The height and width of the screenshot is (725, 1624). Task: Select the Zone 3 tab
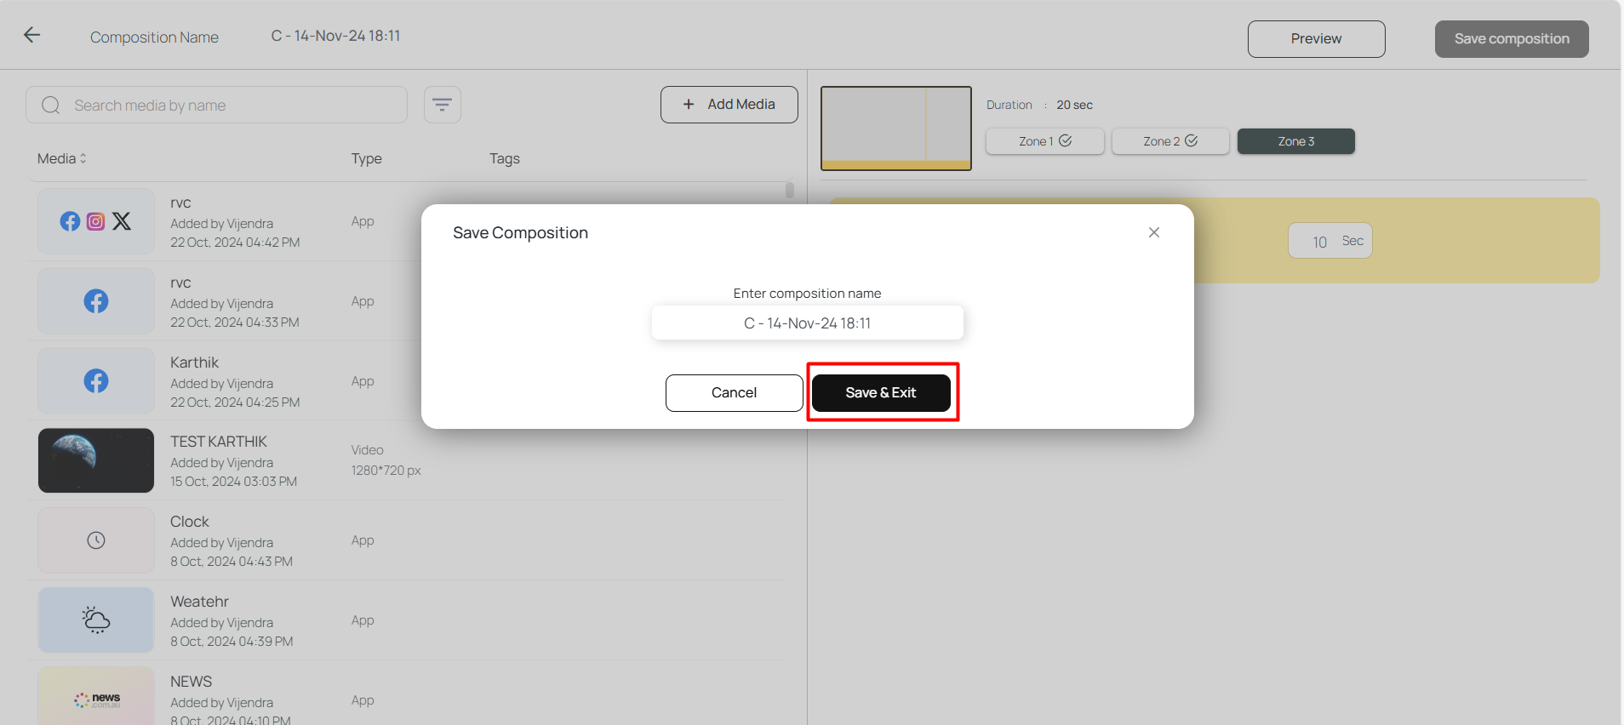coord(1295,141)
